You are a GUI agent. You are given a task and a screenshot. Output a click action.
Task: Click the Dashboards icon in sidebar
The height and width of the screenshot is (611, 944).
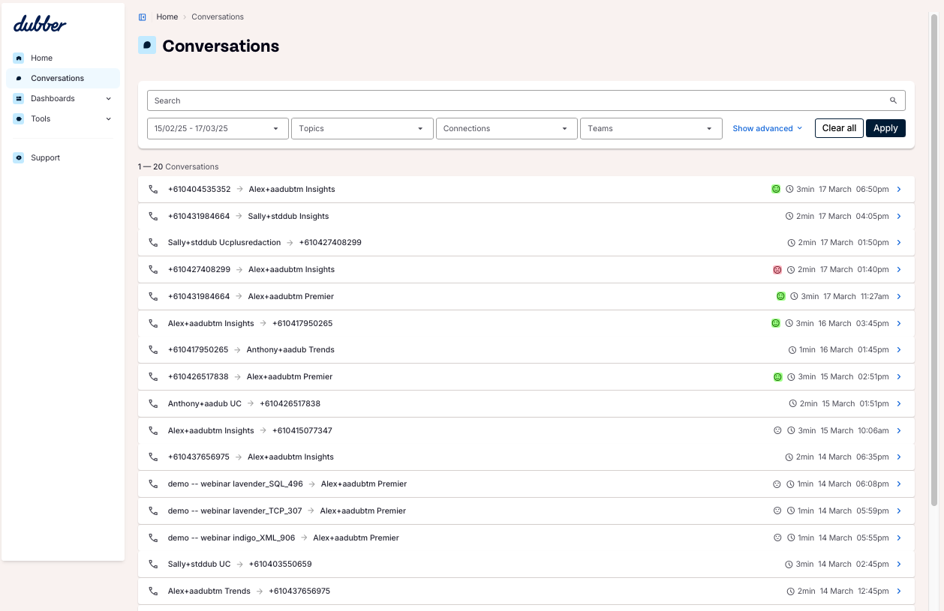[19, 98]
